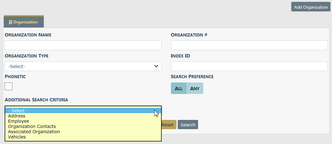
Task: Enable the Phonetic checkbox
Action: click(x=9, y=86)
